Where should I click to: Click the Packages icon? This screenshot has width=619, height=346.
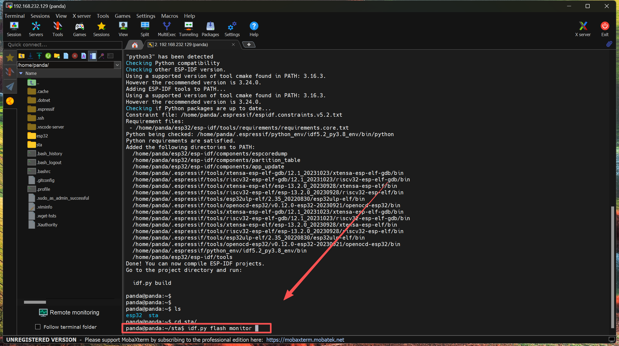[x=210, y=29]
